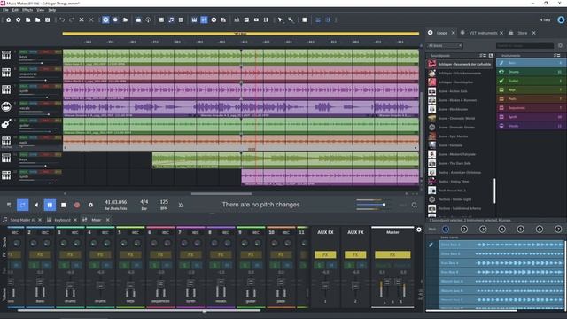567x319 pixels.
Task: Click the undo arrow in the toolbar
Action: 62,19
